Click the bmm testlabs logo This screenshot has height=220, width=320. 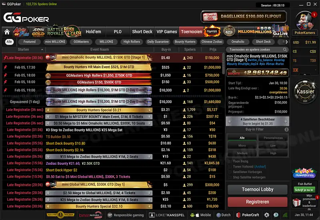pyautogui.click(x=90, y=215)
